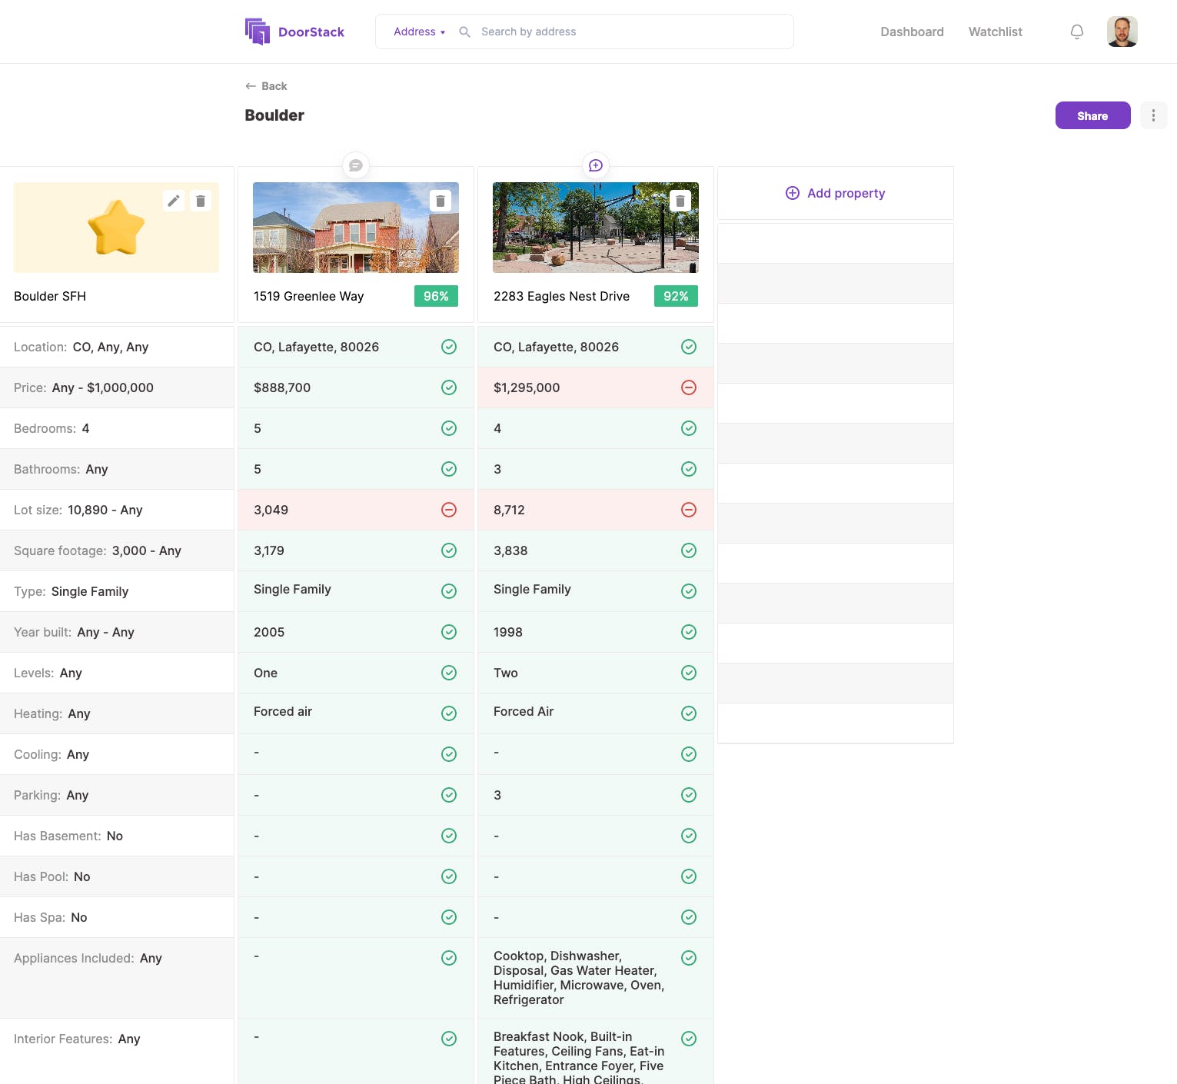
Task: Click 1519 Greenlee Way address title
Action: coord(308,296)
